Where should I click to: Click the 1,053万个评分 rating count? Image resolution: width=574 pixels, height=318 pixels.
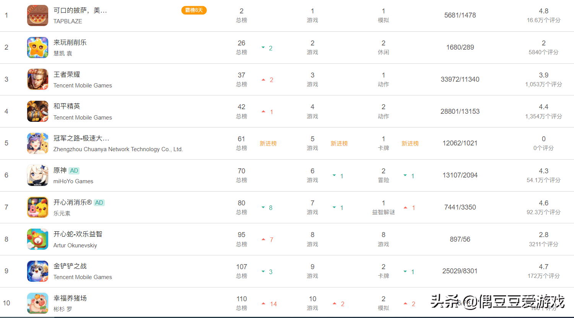pyautogui.click(x=543, y=84)
